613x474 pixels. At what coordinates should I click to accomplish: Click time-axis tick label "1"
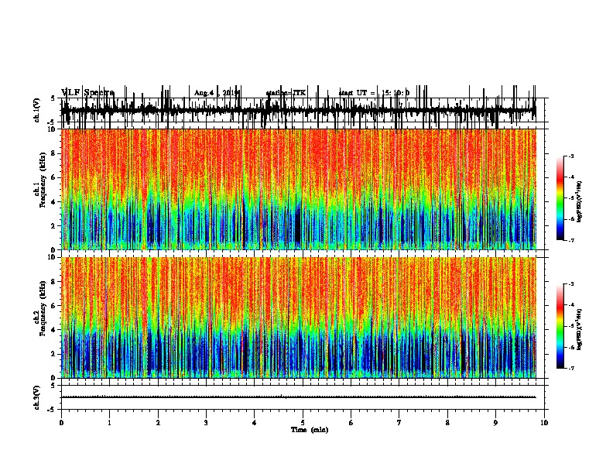point(109,423)
